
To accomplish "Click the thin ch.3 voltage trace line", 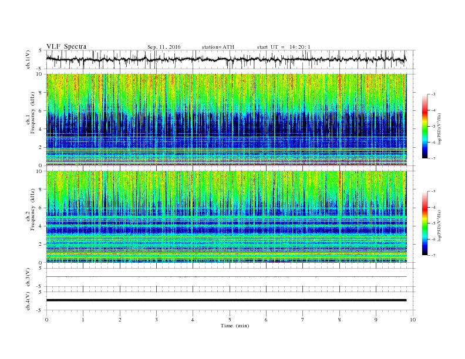I will pyautogui.click(x=226, y=277).
